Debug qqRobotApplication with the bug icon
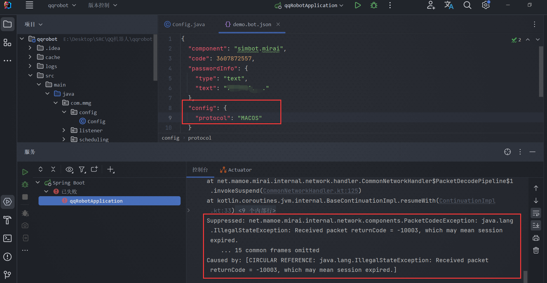This screenshot has width=547, height=283. point(374,5)
